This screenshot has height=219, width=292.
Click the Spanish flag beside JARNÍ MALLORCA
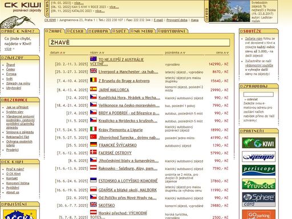click(93, 89)
